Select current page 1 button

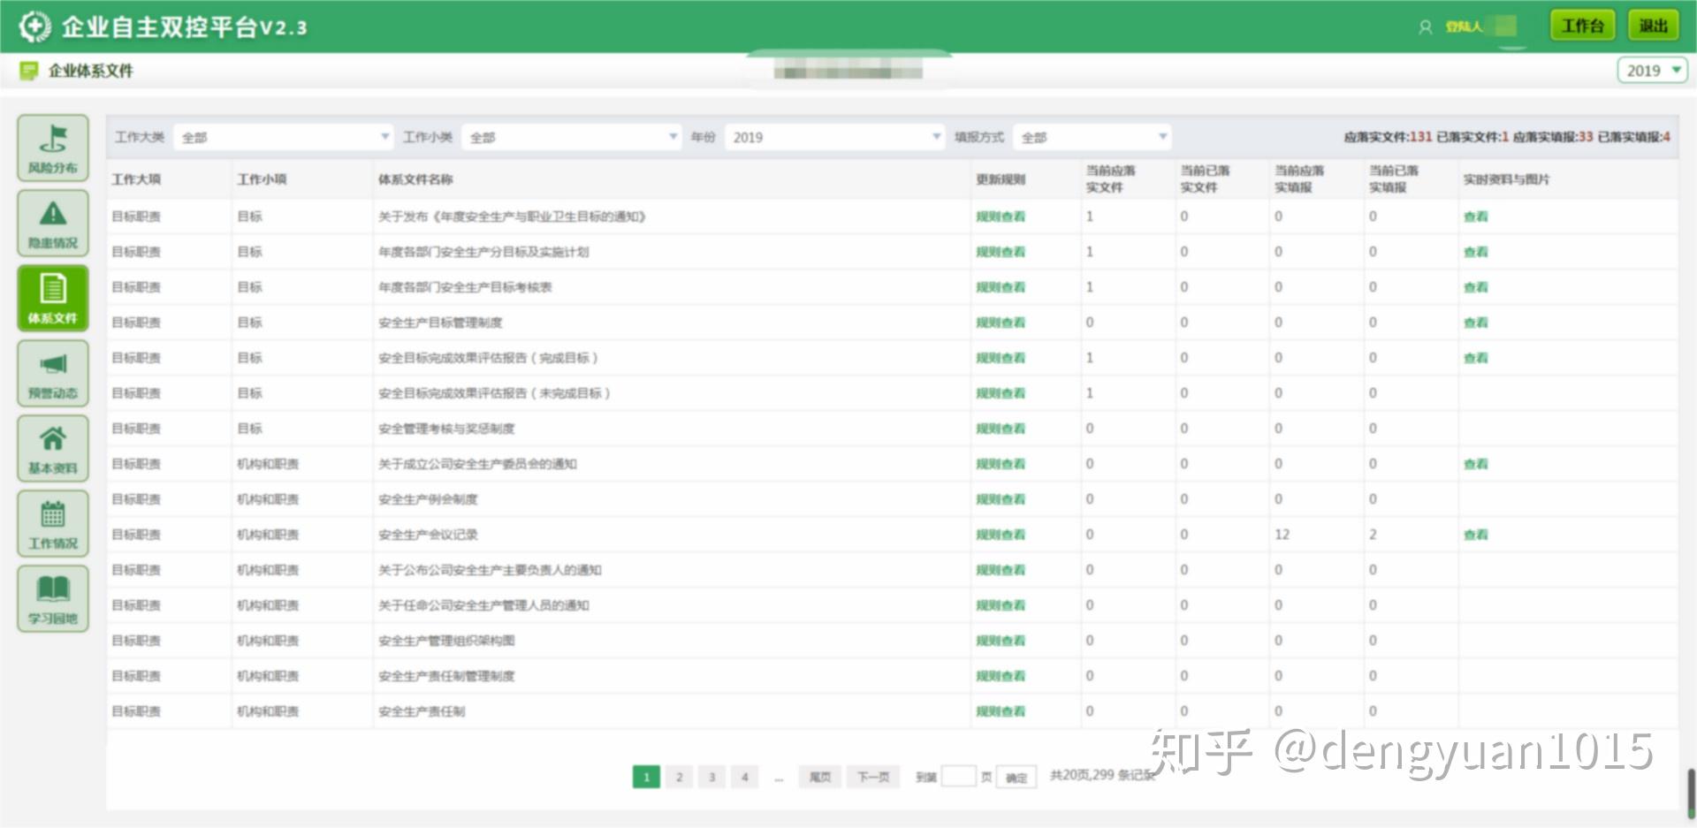646,777
